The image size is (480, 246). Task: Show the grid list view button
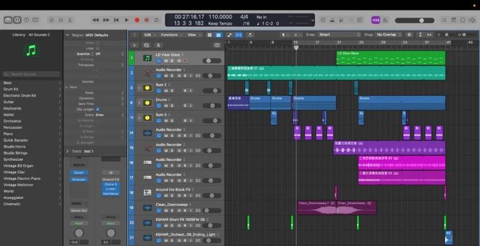coord(209,35)
